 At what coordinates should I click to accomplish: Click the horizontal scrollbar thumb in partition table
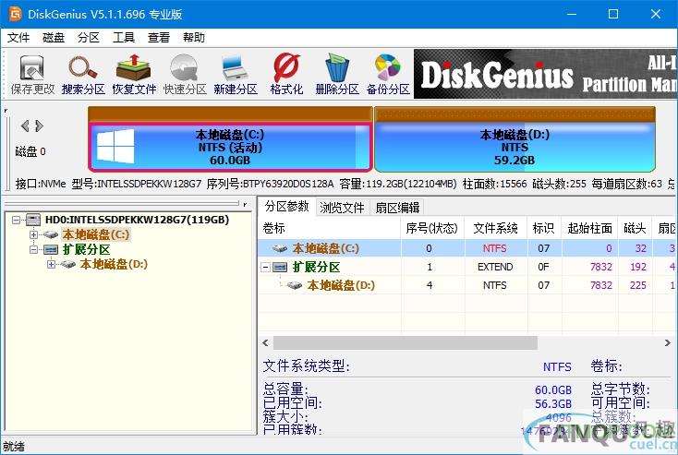click(406, 343)
